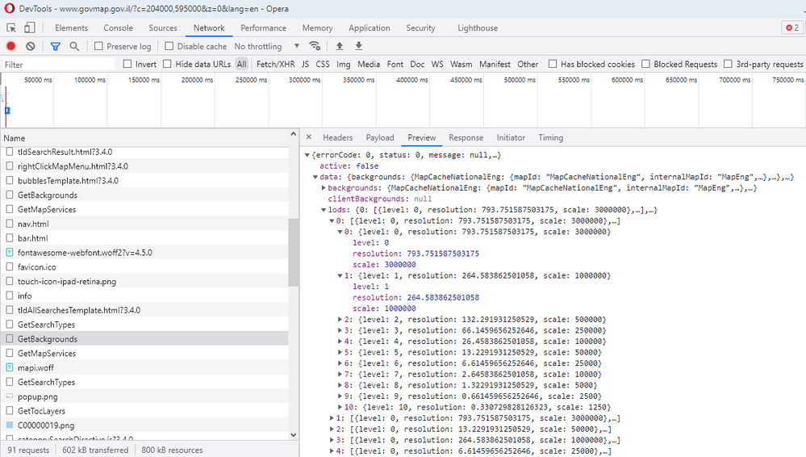Image resolution: width=806 pixels, height=457 pixels.
Task: Open the No throttling dropdown
Action: point(266,46)
